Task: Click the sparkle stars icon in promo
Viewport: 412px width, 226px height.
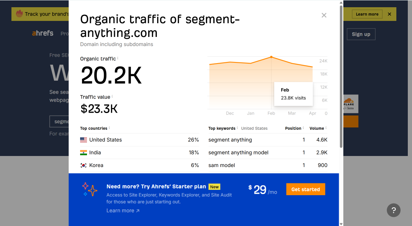Action: 90,189
